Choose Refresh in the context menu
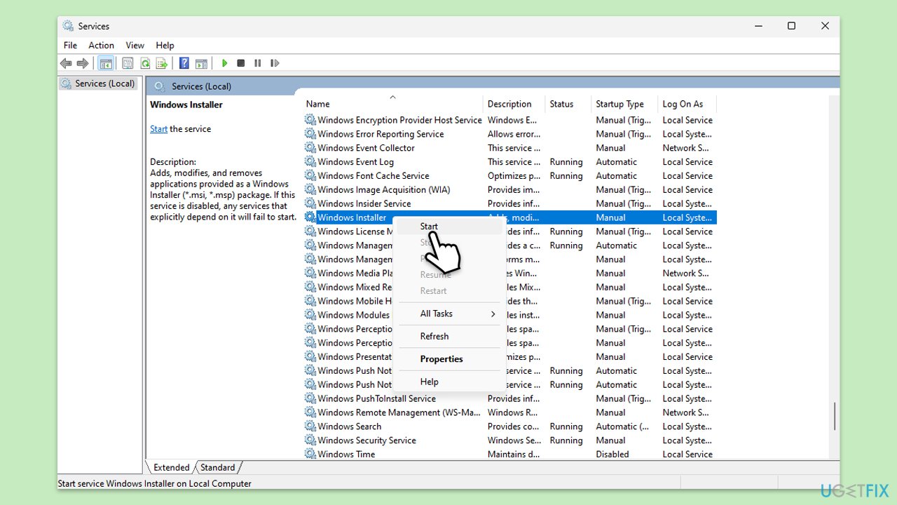The height and width of the screenshot is (505, 897). click(449, 337)
